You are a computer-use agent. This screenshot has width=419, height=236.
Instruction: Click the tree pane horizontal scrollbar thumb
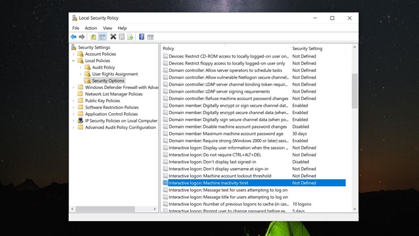[x=105, y=209]
